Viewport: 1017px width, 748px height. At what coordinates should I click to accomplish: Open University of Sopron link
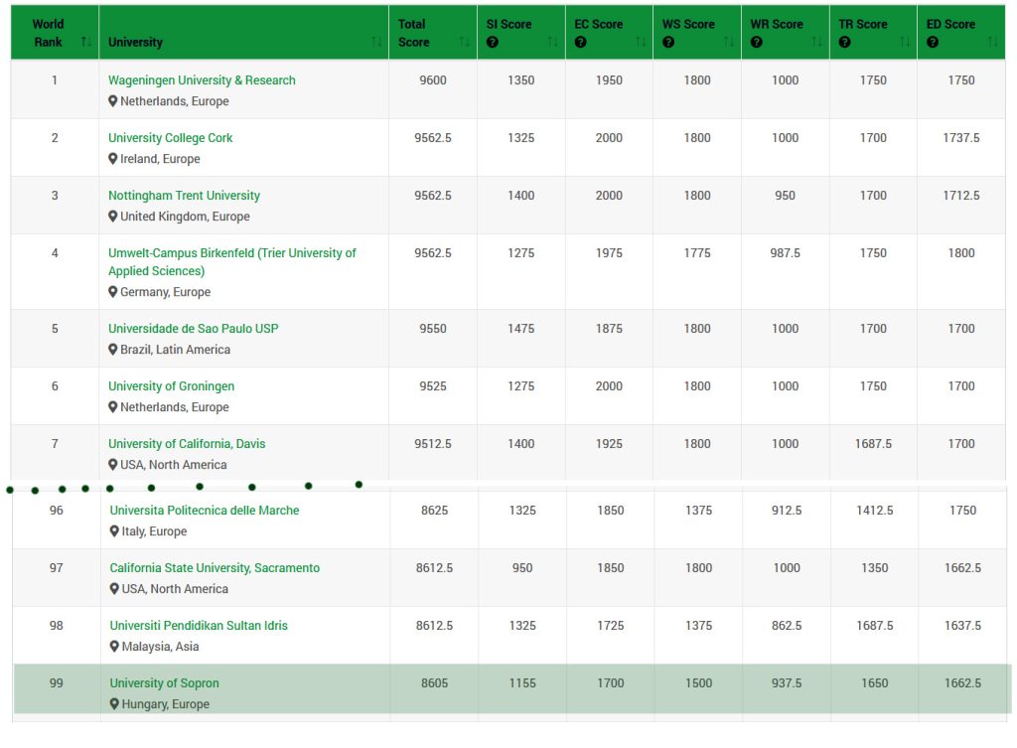[164, 683]
